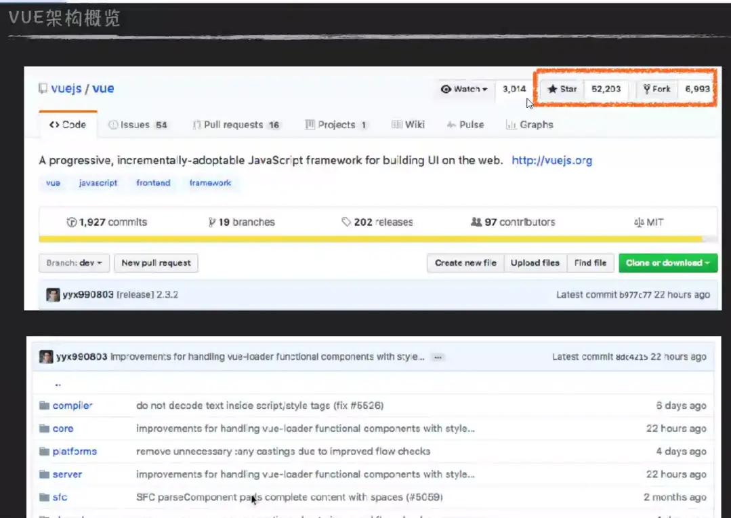The height and width of the screenshot is (518, 731).
Task: Star the vue repository
Action: pos(562,89)
